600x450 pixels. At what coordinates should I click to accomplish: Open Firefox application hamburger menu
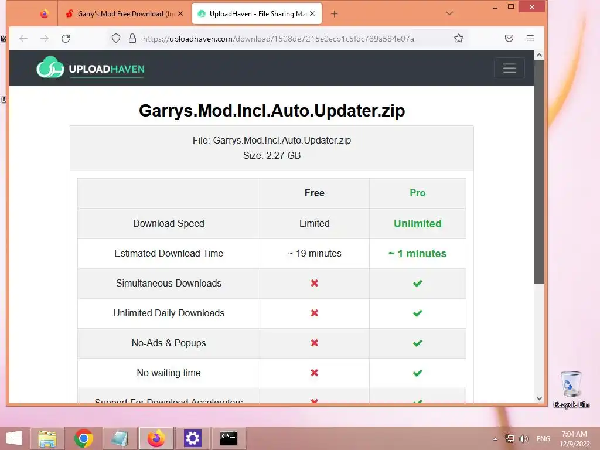tap(530, 38)
